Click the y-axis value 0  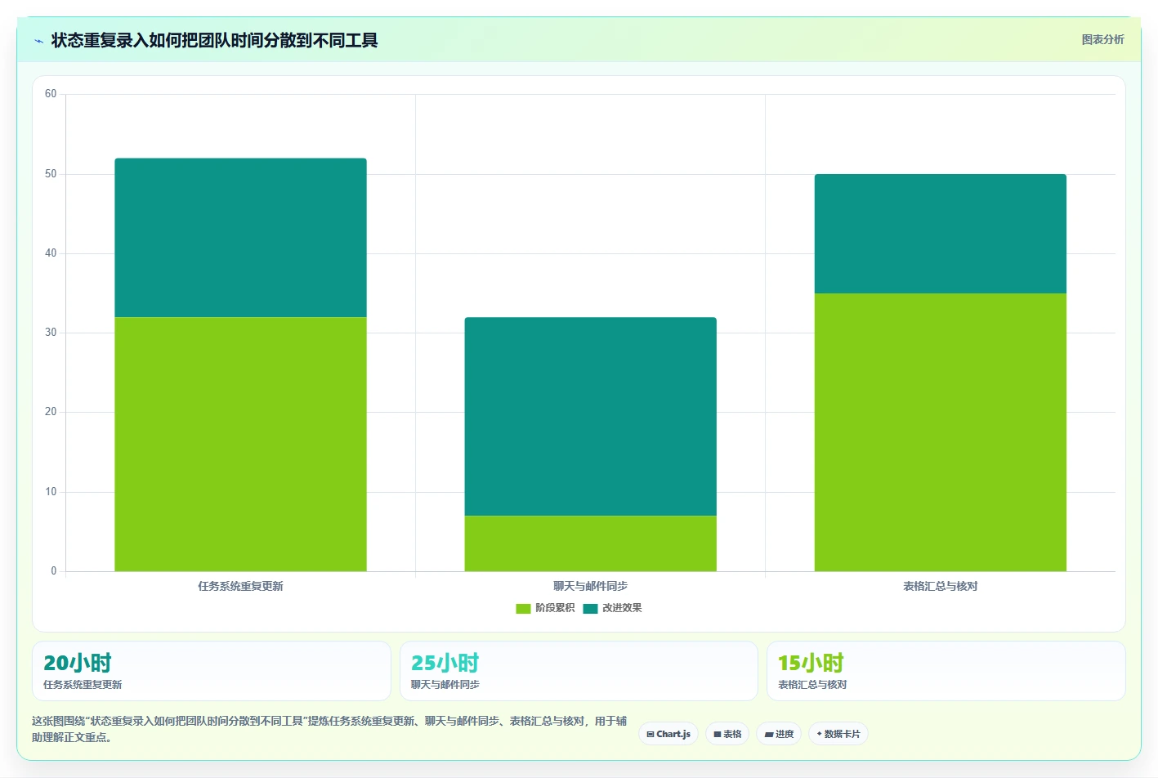click(x=54, y=571)
